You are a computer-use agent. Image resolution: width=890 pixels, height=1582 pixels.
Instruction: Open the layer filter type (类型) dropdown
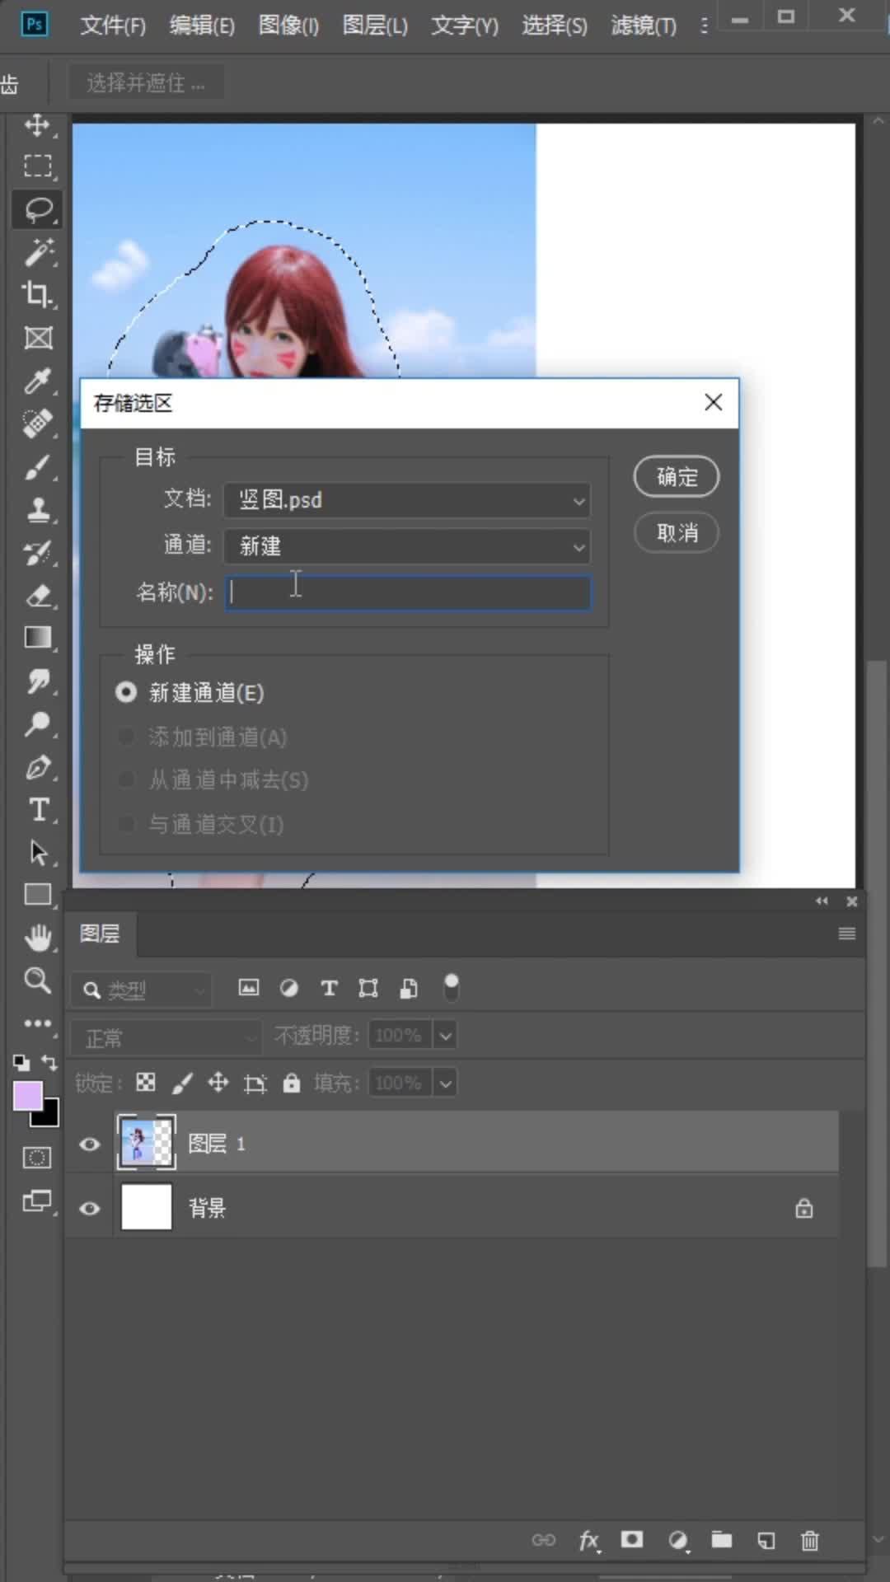click(x=141, y=990)
